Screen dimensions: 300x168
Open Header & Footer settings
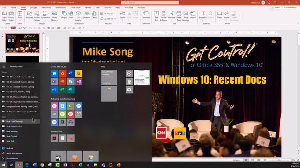pyautogui.click(x=164, y=16)
